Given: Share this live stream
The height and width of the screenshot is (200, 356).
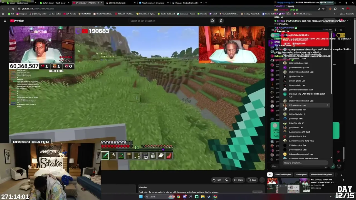Looking at the screenshot, I should pyautogui.click(x=238, y=180).
